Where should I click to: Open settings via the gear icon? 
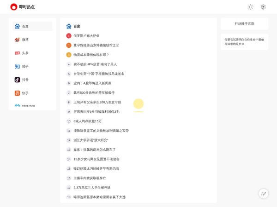tap(263, 7)
